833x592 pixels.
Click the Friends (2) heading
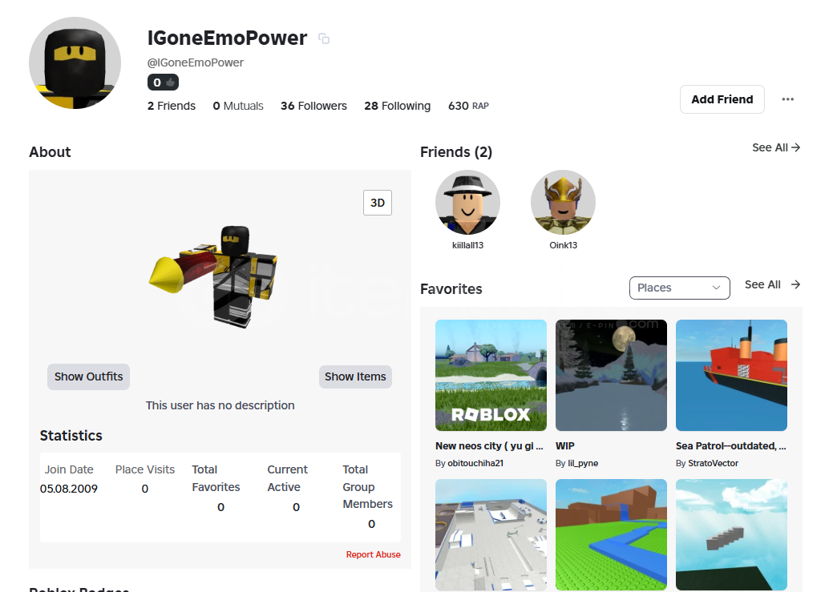pyautogui.click(x=456, y=152)
